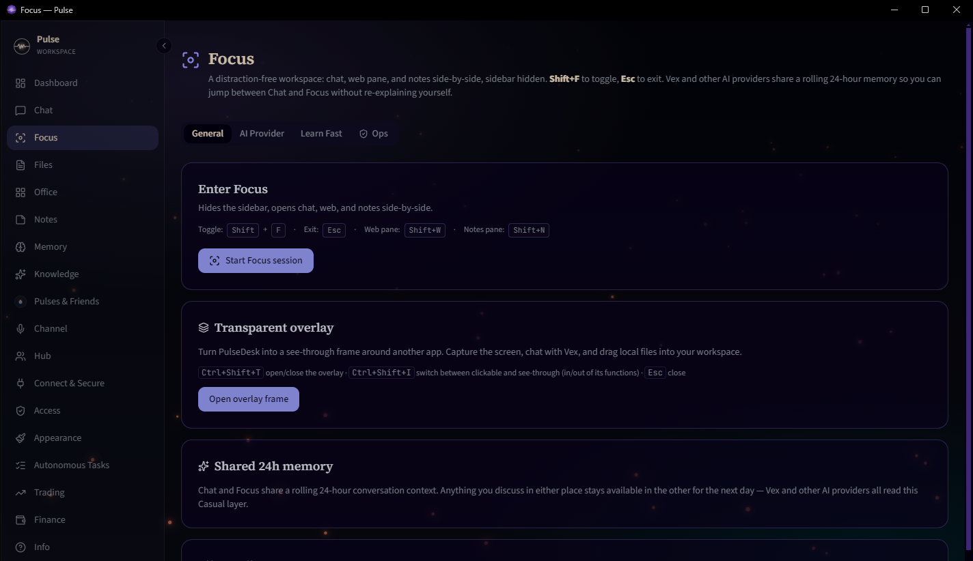This screenshot has width=973, height=561.
Task: Click the Access shield icon in sidebar
Action: 20,411
